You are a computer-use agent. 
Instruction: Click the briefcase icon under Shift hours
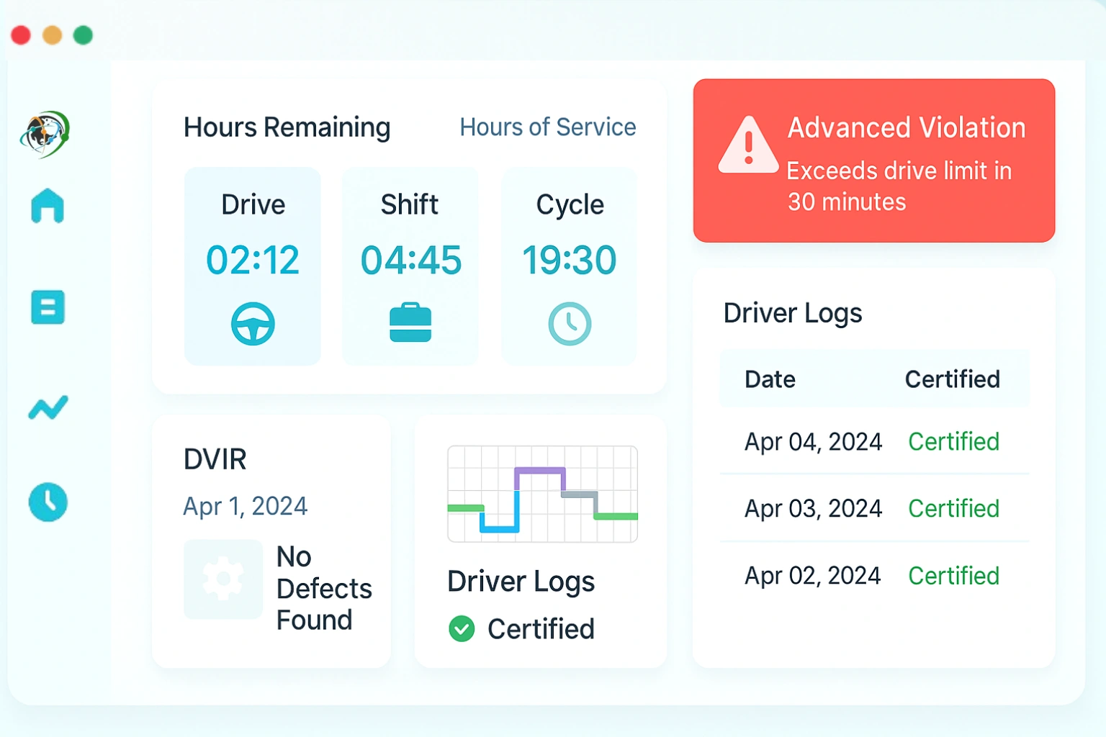[x=410, y=322]
